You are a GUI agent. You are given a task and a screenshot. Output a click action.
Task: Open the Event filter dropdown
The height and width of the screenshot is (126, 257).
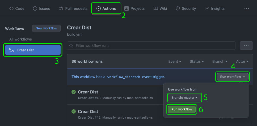click(x=175, y=61)
